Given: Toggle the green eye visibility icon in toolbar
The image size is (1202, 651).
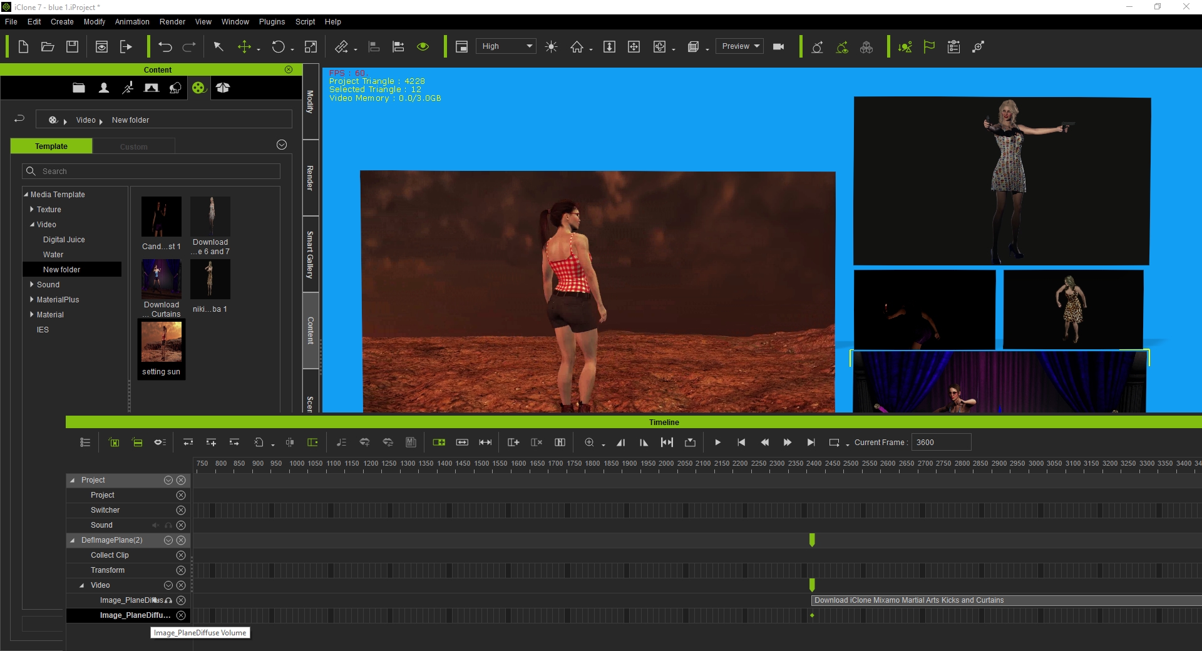Looking at the screenshot, I should 423,47.
